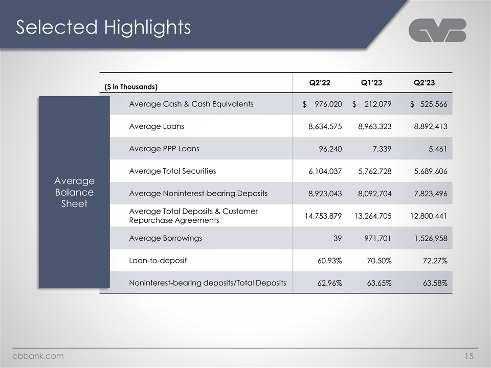This screenshot has width=491, height=368.
Task: Select the Q2'23 column header
Action: click(x=425, y=83)
